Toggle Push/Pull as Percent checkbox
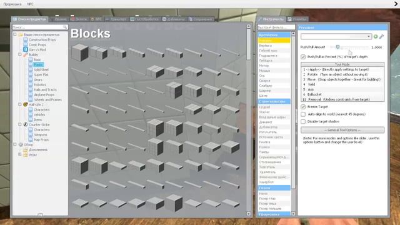 point(303,57)
